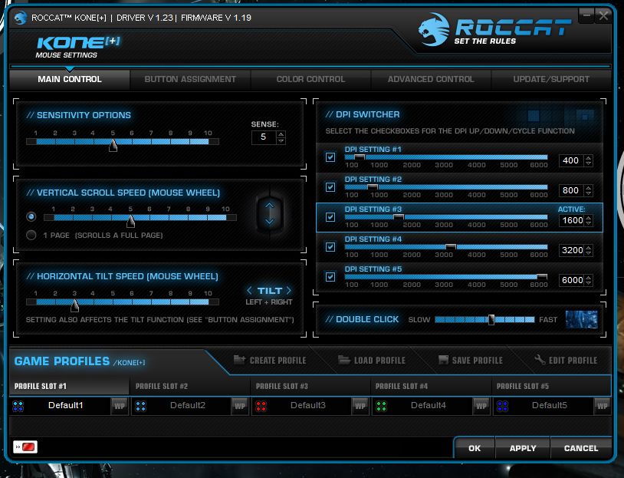Increase the Sense value with up arrow

[281, 134]
